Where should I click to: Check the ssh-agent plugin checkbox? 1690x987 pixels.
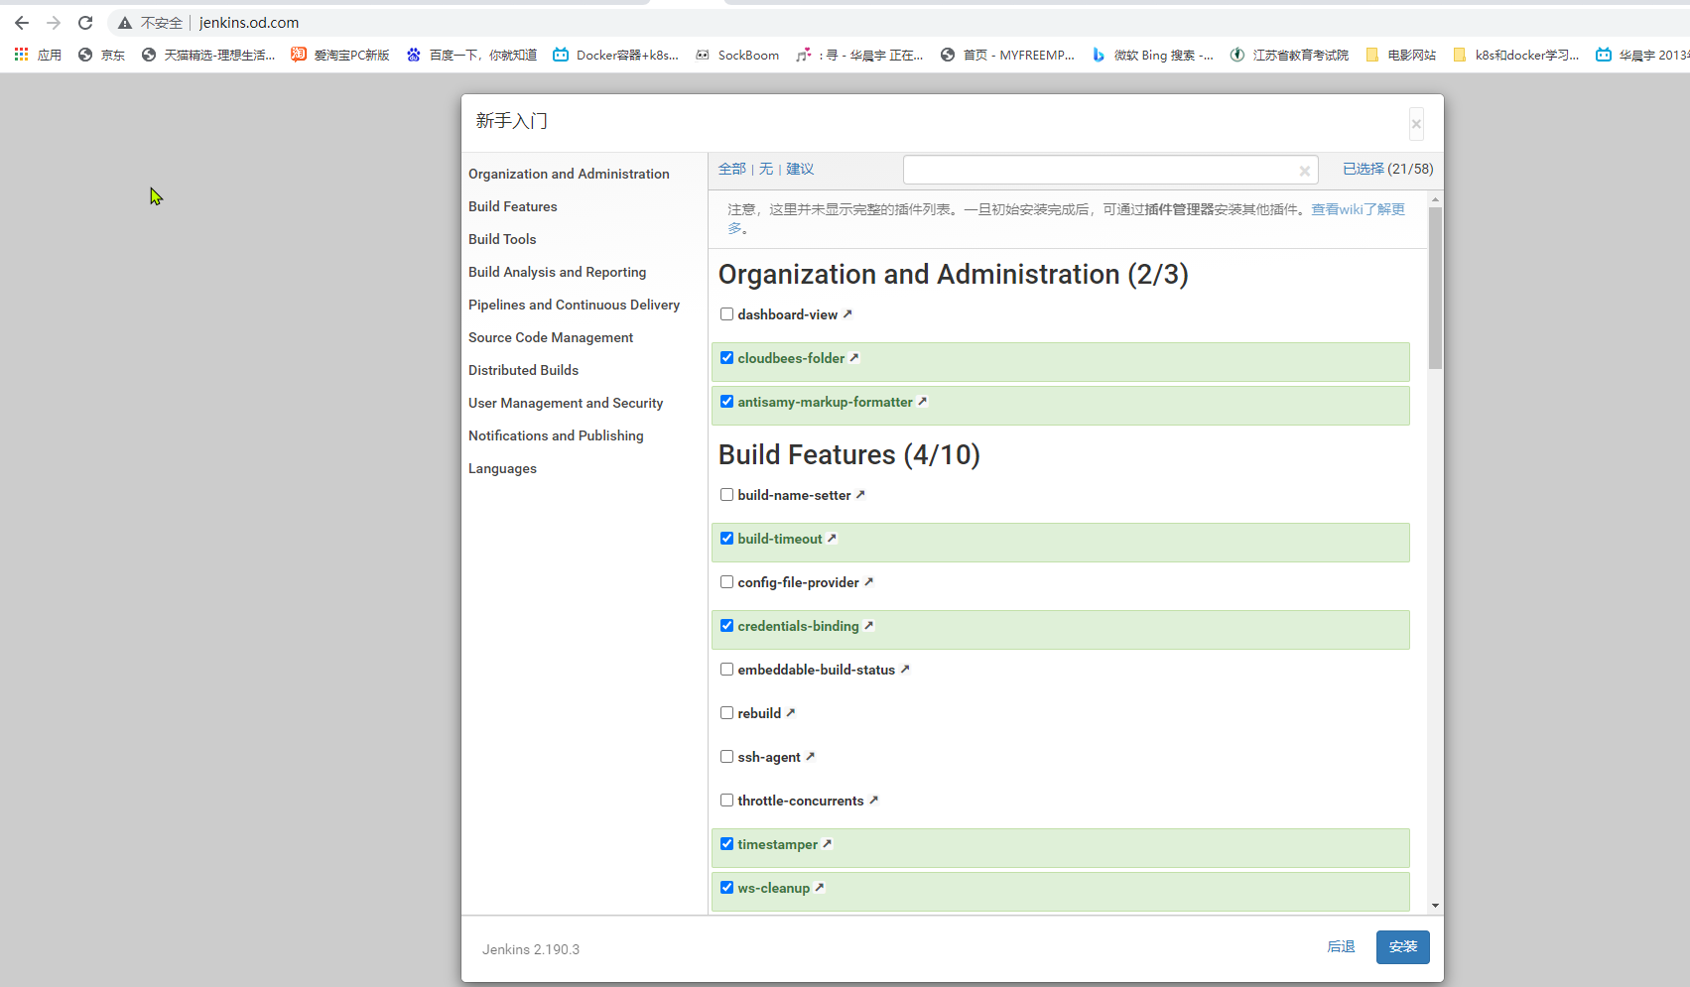click(726, 757)
